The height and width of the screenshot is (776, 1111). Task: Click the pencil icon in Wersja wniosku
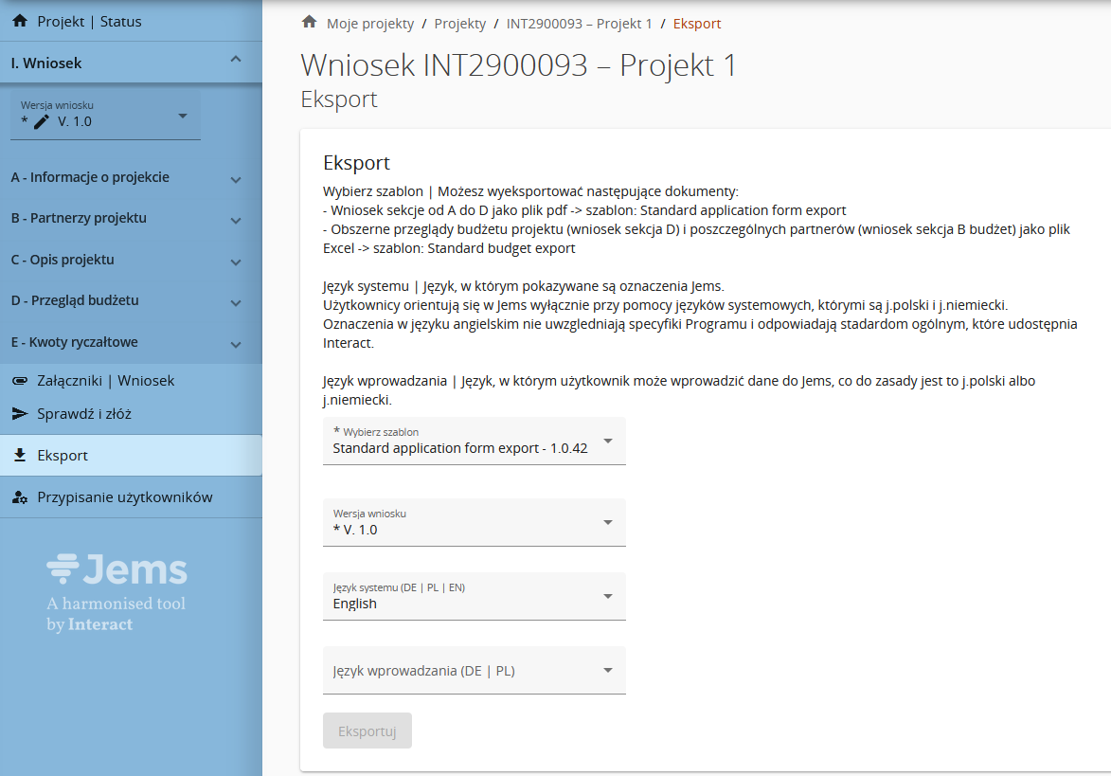pos(41,121)
